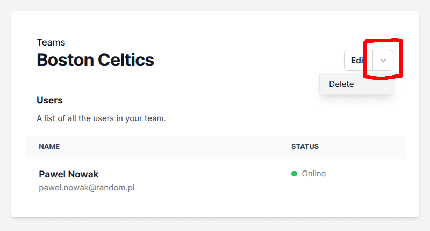The width and height of the screenshot is (430, 231).
Task: Click the green Online status dot
Action: 294,174
